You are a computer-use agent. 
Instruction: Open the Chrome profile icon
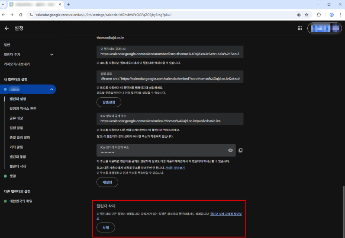click(331, 15)
